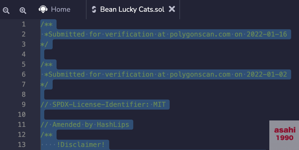
Task: Click the Remix logo icon on Home tab
Action: [43, 9]
